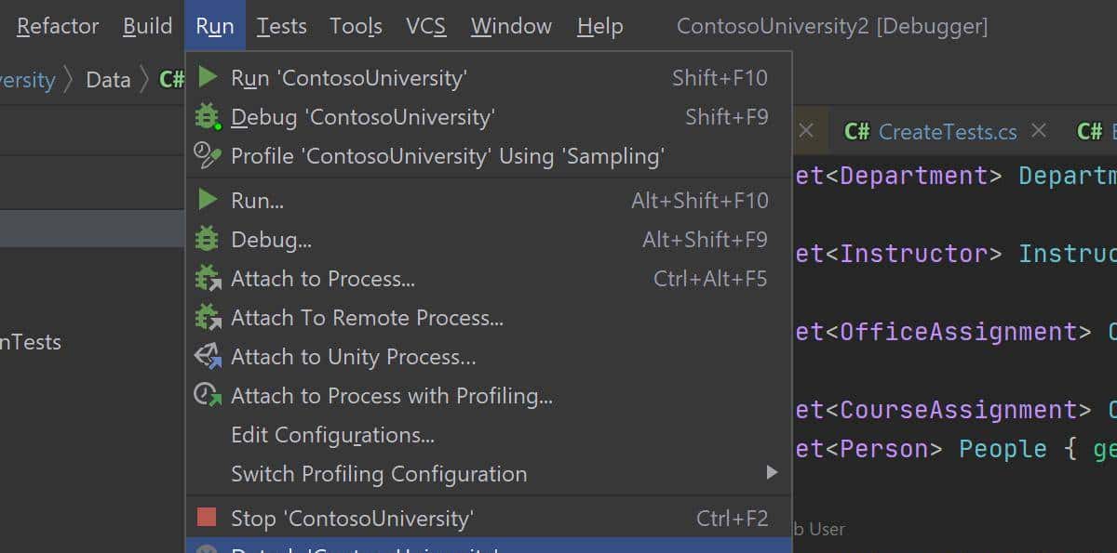Click the green Run 'ContosoUniversity' play icon
The image size is (1117, 553).
pyautogui.click(x=208, y=77)
